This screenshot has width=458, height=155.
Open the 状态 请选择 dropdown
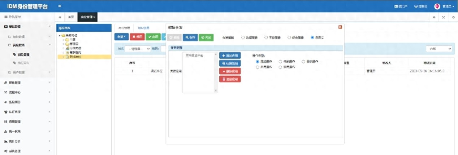[138, 49]
